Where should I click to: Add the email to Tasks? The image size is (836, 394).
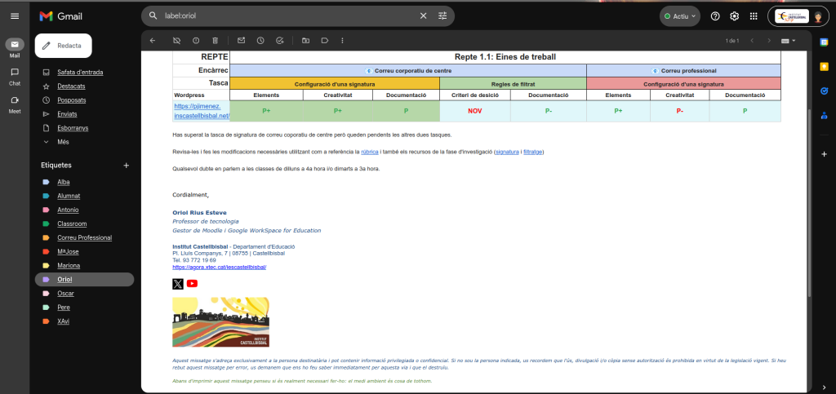pos(279,40)
